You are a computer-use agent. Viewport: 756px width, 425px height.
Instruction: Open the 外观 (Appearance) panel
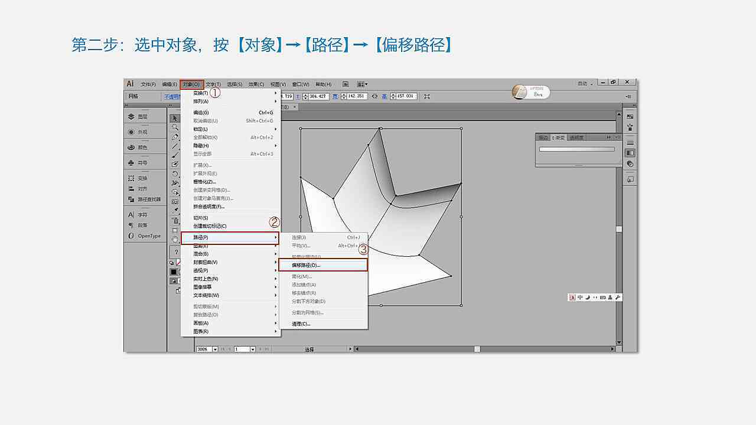tap(138, 132)
